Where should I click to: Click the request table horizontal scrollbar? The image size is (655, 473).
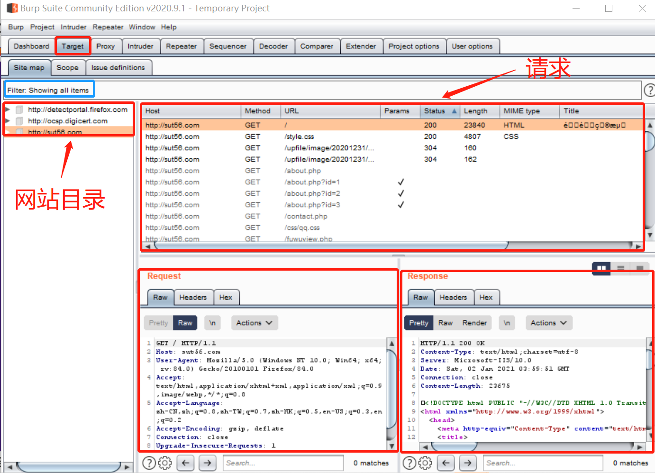[331, 246]
